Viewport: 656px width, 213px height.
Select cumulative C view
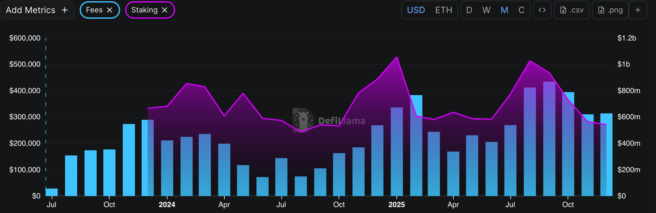tap(521, 10)
